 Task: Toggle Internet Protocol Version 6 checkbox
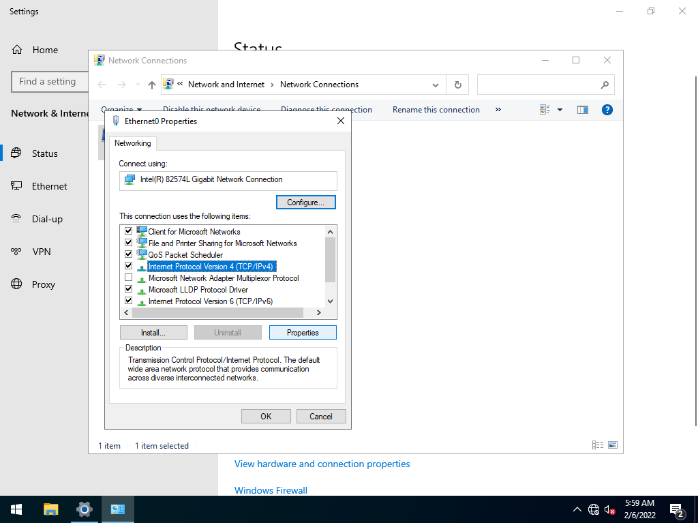pyautogui.click(x=129, y=300)
